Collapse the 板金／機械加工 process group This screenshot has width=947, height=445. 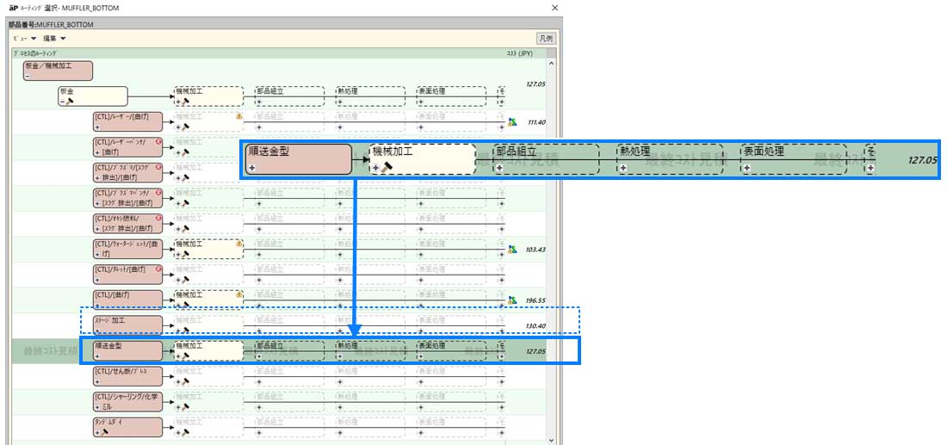pyautogui.click(x=27, y=77)
